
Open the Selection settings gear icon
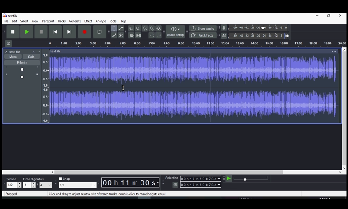[x=175, y=185]
